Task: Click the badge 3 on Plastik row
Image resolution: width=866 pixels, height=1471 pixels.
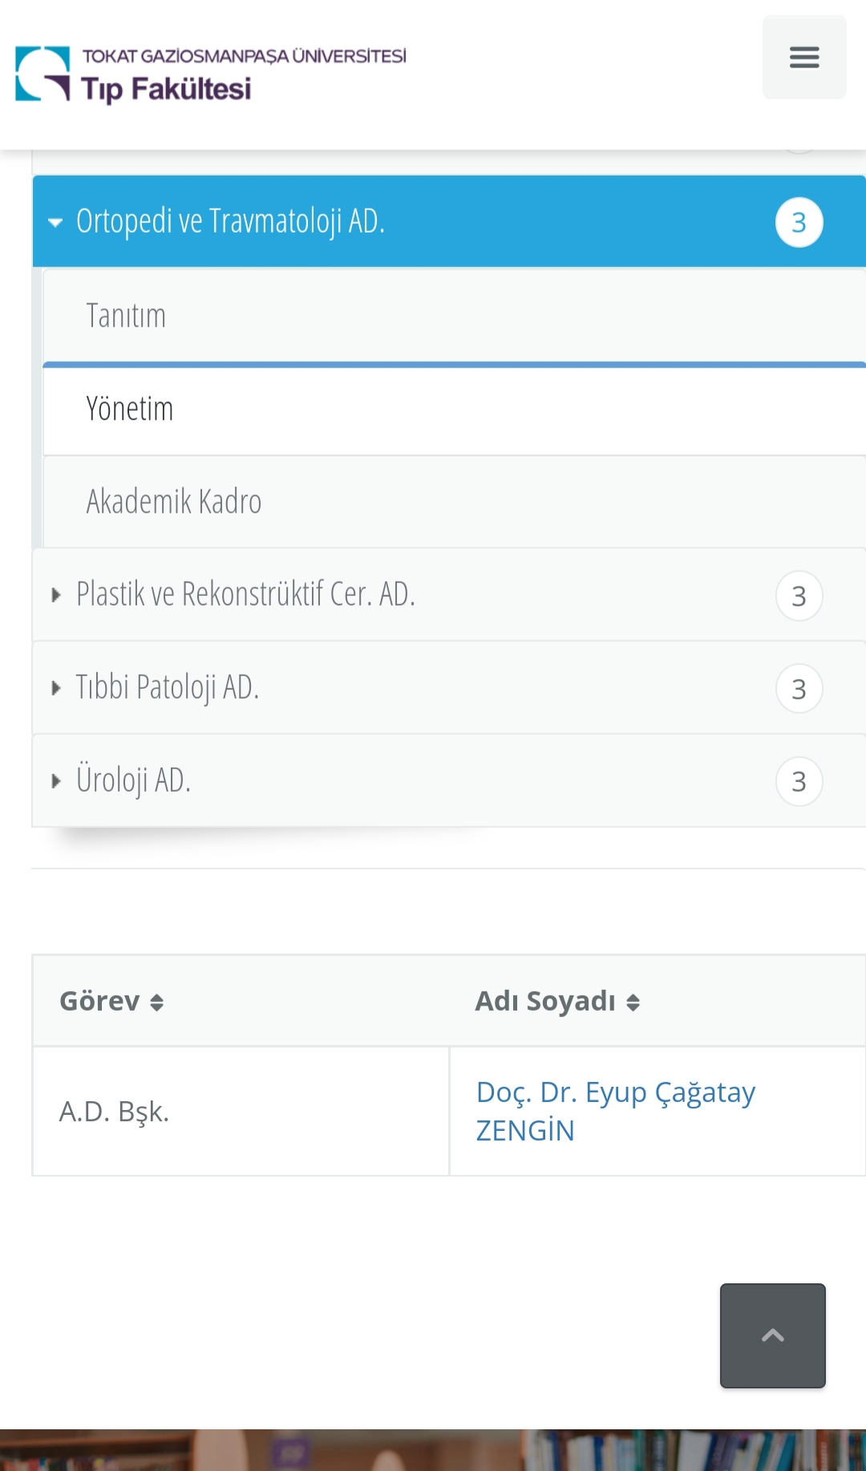Action: tap(799, 595)
